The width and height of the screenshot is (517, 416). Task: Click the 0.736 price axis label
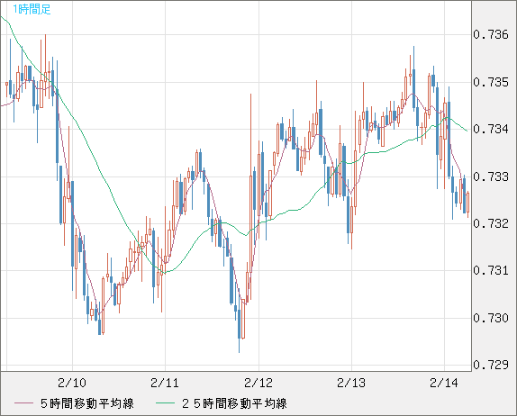pyautogui.click(x=491, y=34)
